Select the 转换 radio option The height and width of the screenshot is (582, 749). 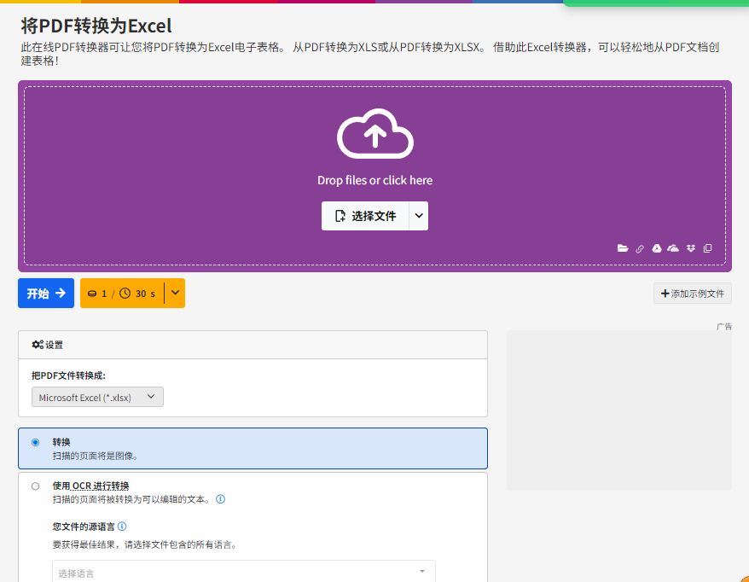coord(35,442)
